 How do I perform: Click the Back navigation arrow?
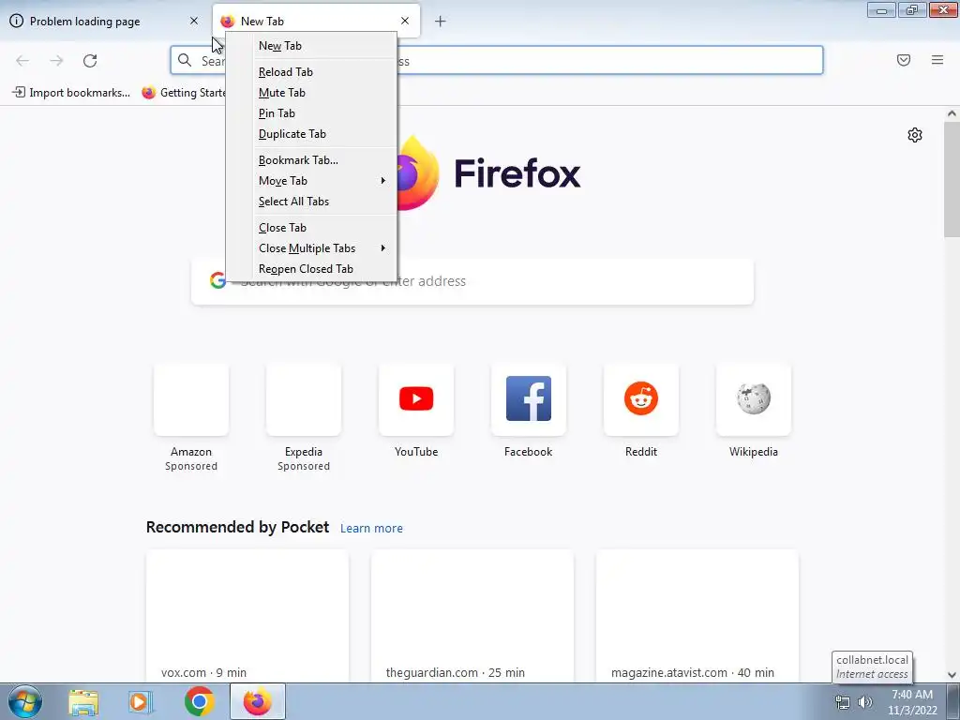22,61
